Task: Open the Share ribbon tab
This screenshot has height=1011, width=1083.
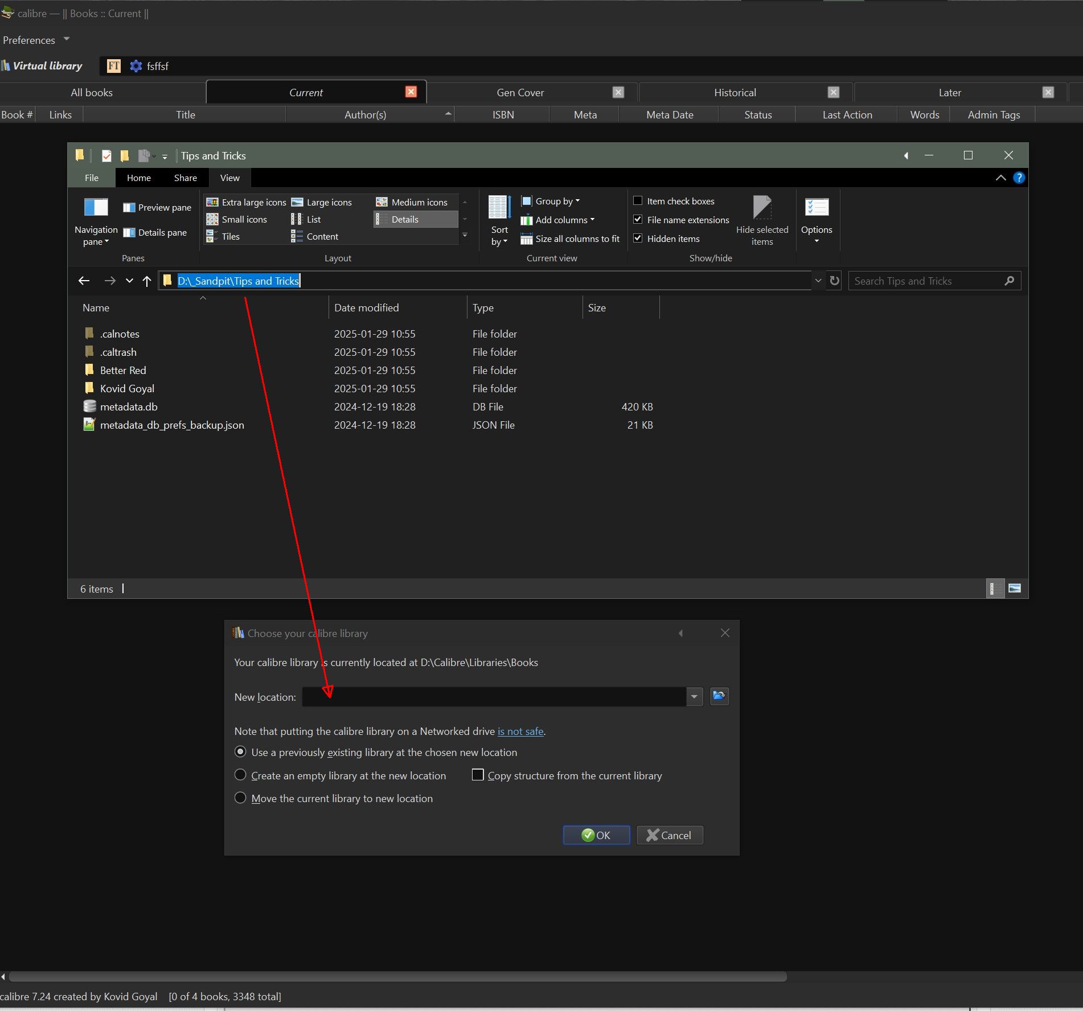Action: pos(186,178)
